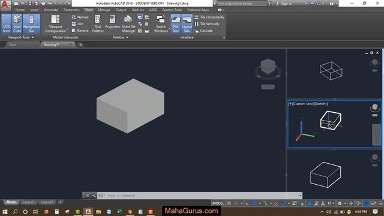This screenshot has height=216, width=384.
Task: Click Named viewports button
Action: coord(80,17)
